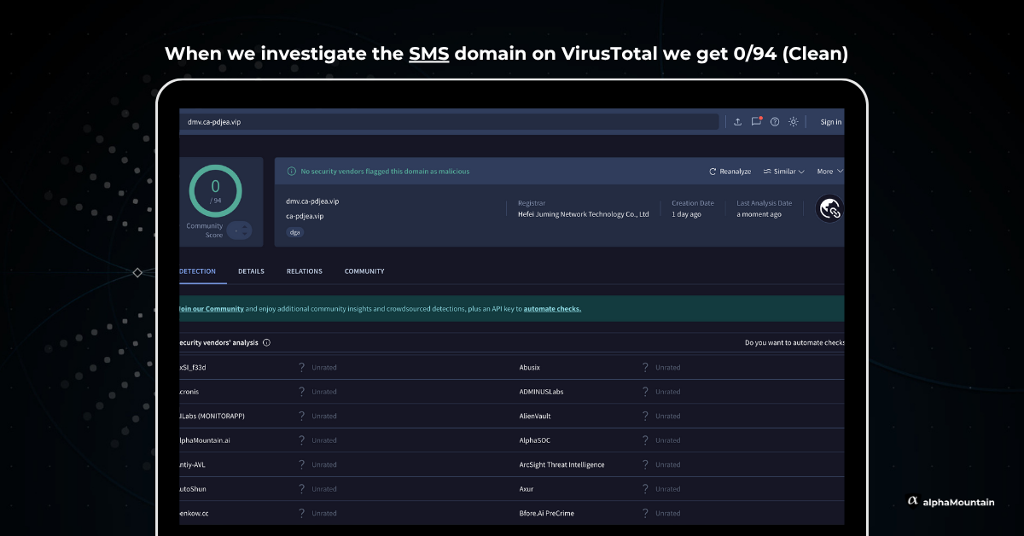The height and width of the screenshot is (536, 1024).
Task: Click the Unrated question icon in Antiy-AVL row
Action: coord(301,465)
